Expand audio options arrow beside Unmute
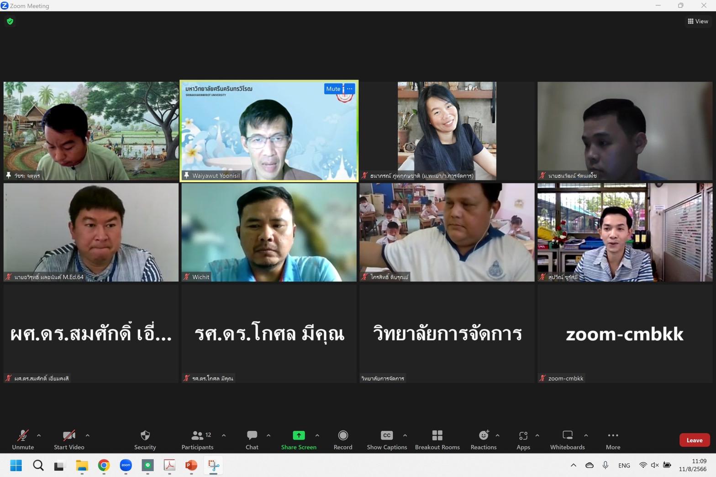Viewport: 716px width, 477px height. click(x=39, y=436)
